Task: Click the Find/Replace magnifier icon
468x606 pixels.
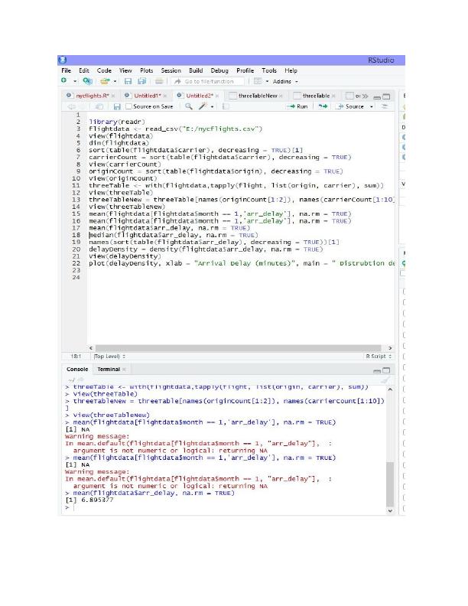Action: pos(189,106)
